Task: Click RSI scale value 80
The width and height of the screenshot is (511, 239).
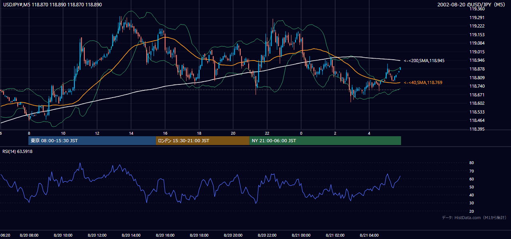Action: coord(471,163)
